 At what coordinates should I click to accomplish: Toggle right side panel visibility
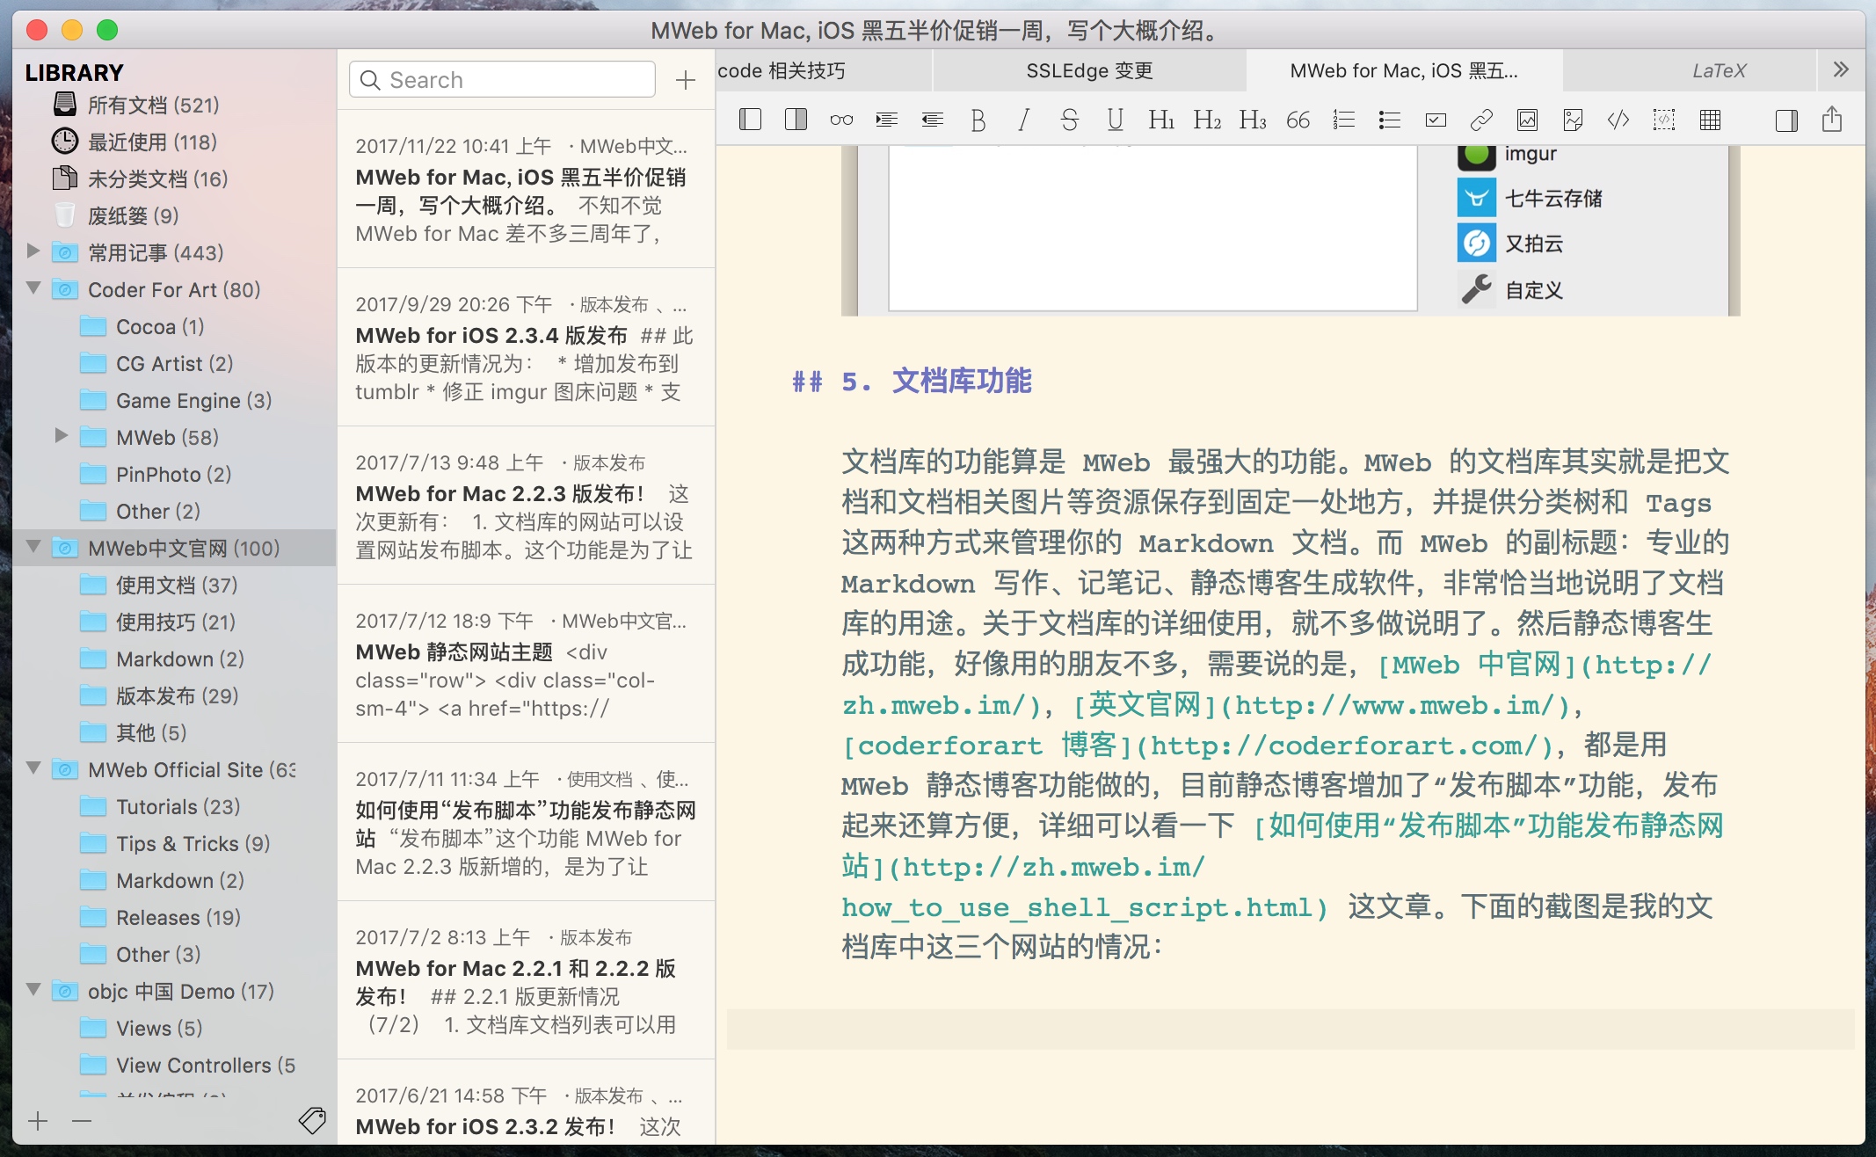tap(1786, 120)
